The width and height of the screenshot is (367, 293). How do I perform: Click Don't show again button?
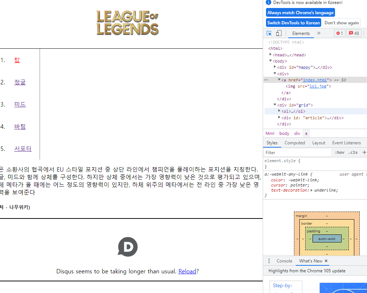342,23
